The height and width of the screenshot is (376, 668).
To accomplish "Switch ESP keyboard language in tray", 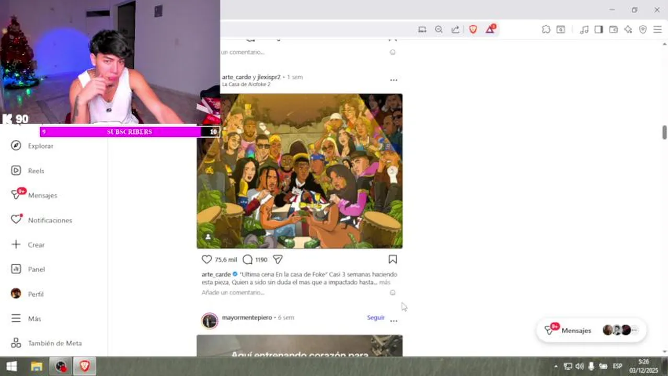I will [617, 366].
